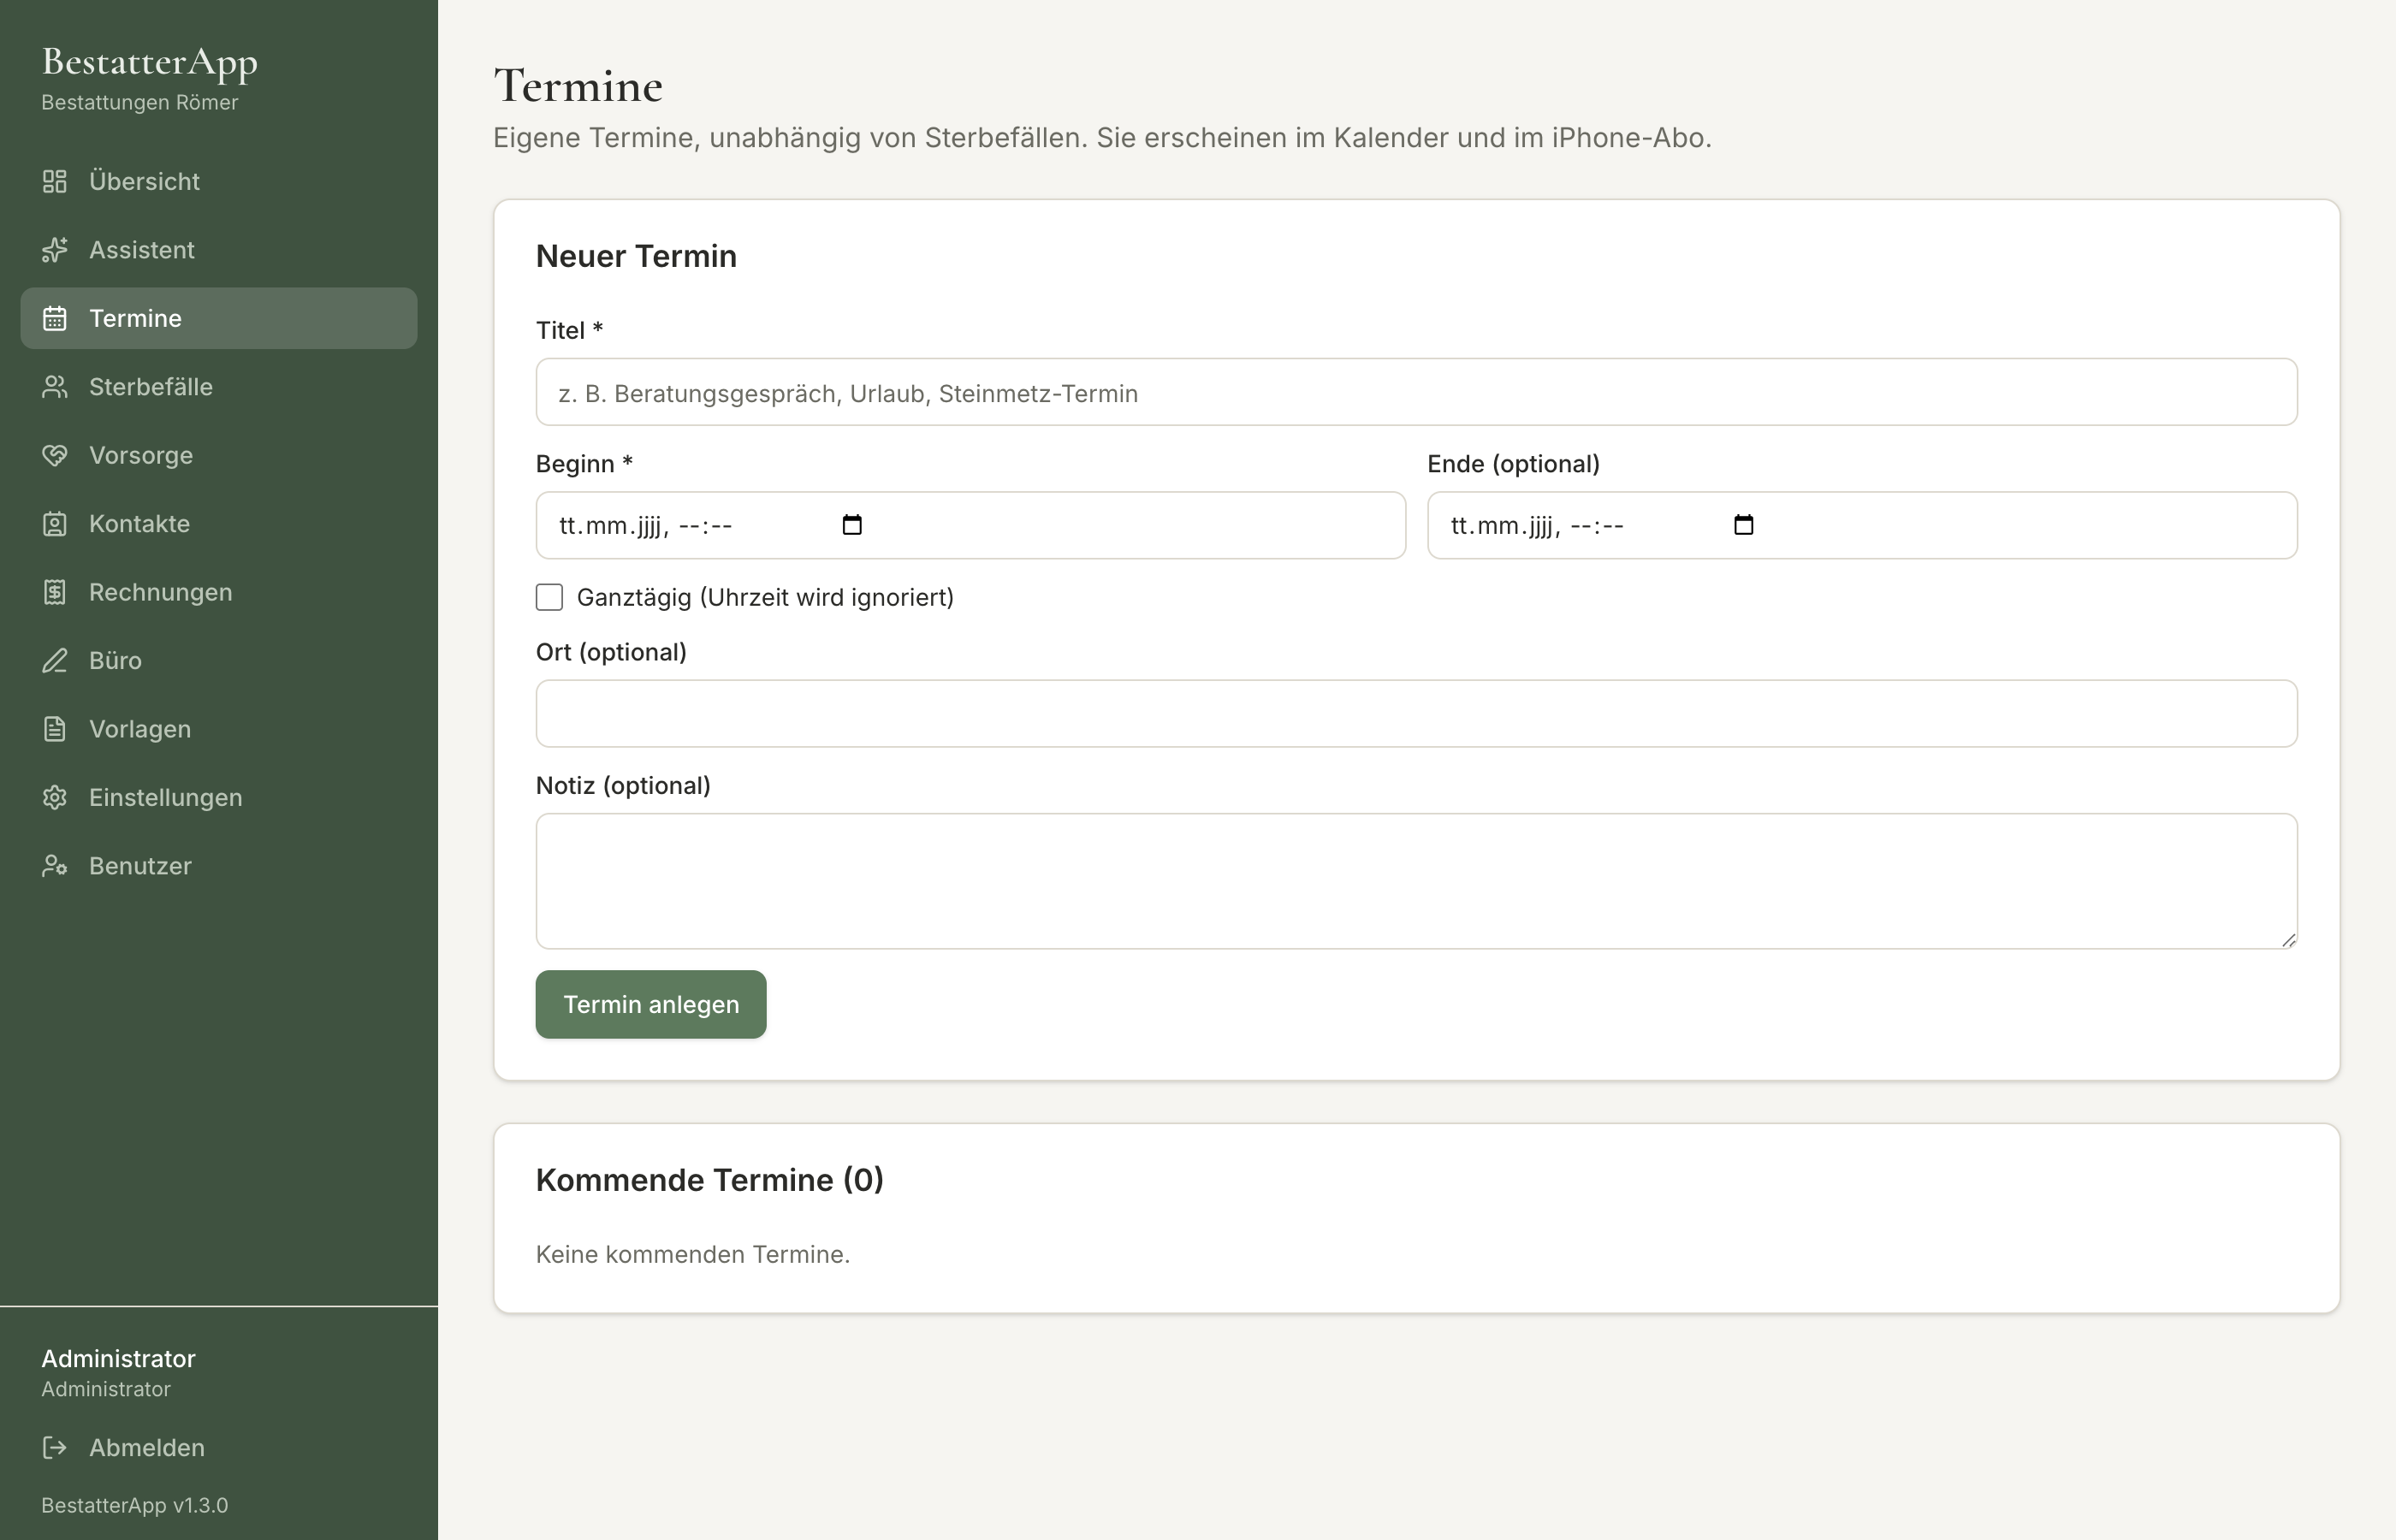This screenshot has height=1540, width=2396.
Task: Click the Termin anlegen button
Action: coord(651,1004)
